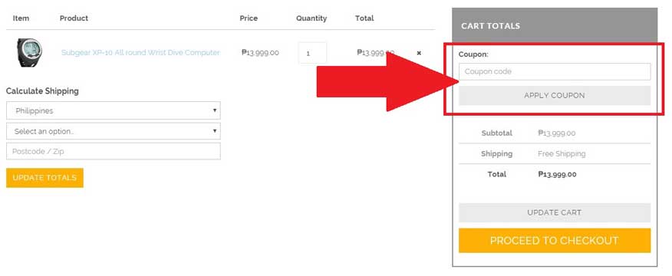
Task: Apply the coupon with Apply Coupon button
Action: coord(555,96)
